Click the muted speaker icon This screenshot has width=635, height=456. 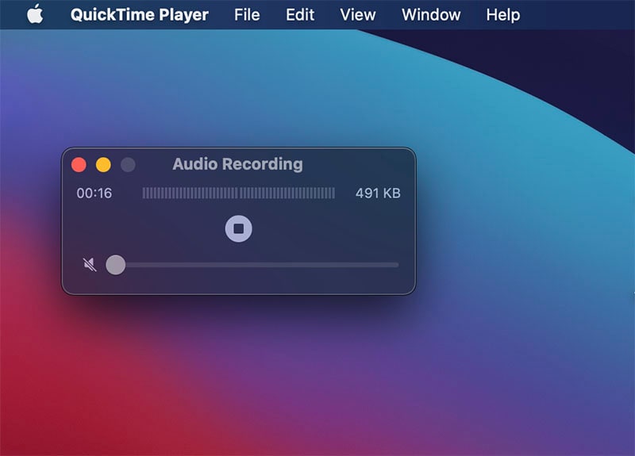pos(90,265)
